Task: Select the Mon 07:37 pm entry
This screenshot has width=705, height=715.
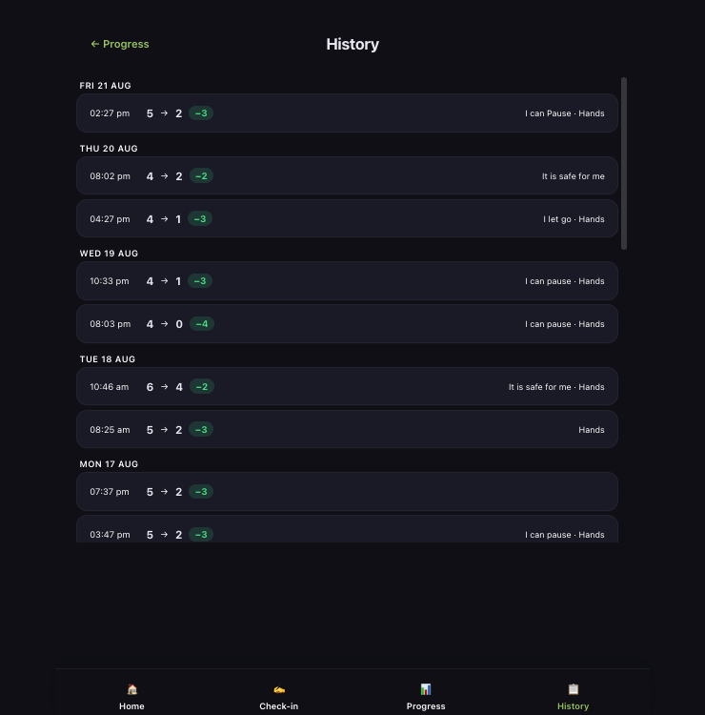Action: point(347,492)
